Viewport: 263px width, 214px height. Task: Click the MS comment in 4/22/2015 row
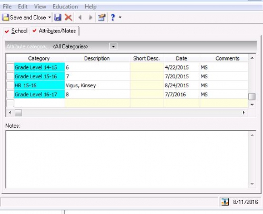(x=224, y=67)
